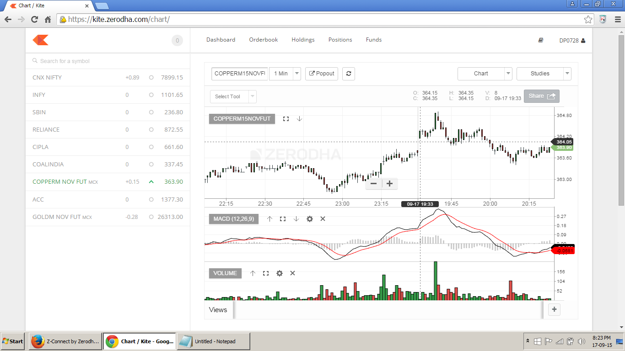This screenshot has height=351, width=625.
Task: Click the refresh chart icon button
Action: tap(348, 74)
